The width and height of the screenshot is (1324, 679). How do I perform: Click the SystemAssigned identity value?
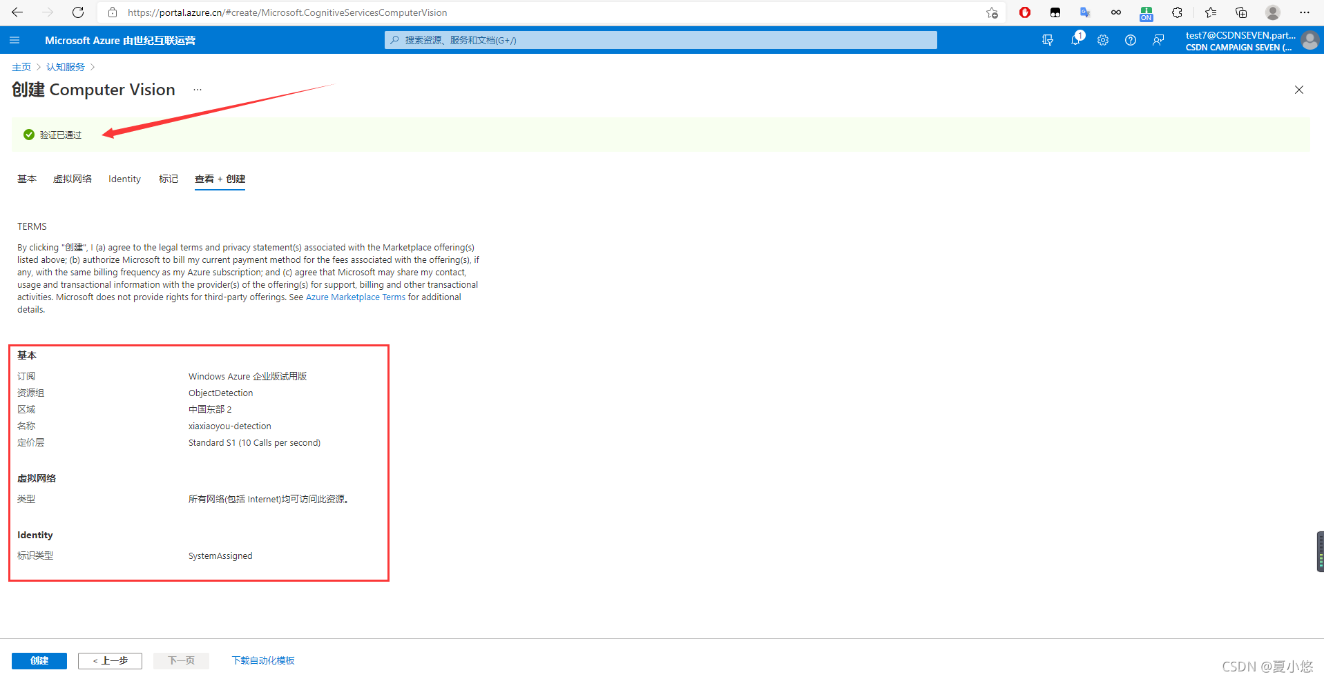[x=220, y=555]
